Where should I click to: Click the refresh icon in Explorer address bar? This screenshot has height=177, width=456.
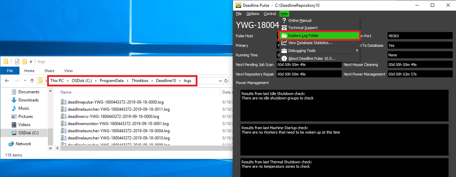(x=226, y=81)
